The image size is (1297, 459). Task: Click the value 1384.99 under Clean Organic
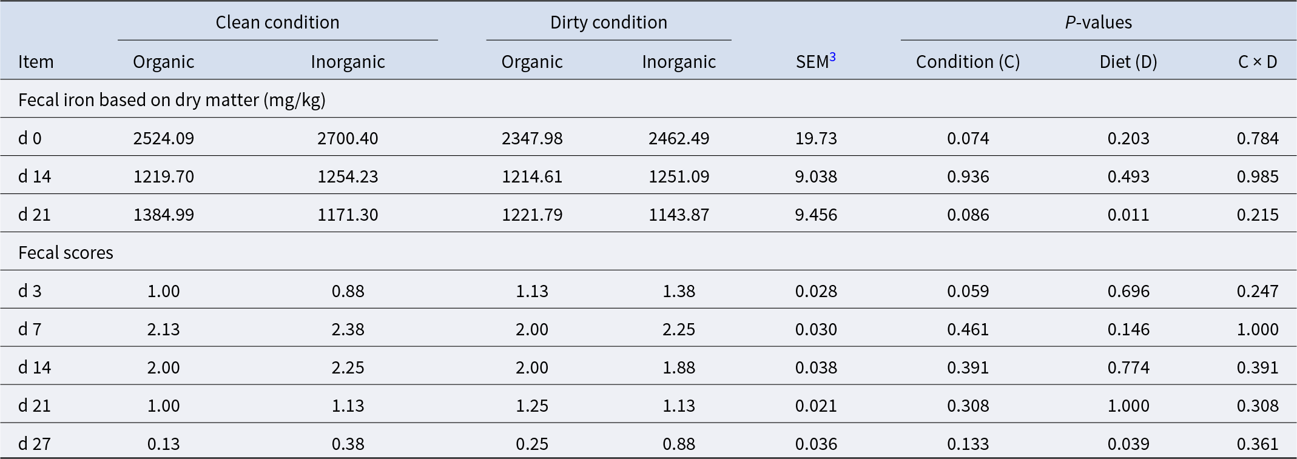pos(164,215)
